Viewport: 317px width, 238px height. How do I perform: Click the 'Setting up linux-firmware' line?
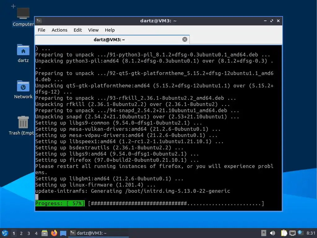click(x=95, y=185)
